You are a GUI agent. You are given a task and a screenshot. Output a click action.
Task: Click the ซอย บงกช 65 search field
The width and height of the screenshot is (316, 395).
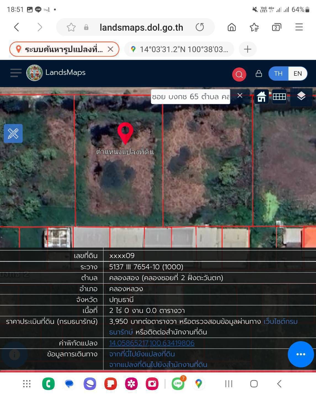click(190, 97)
